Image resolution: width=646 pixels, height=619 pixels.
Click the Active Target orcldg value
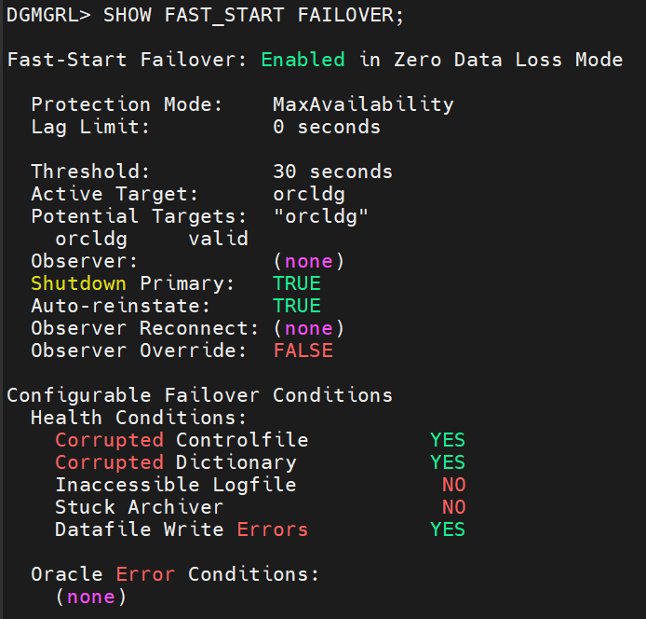click(309, 194)
